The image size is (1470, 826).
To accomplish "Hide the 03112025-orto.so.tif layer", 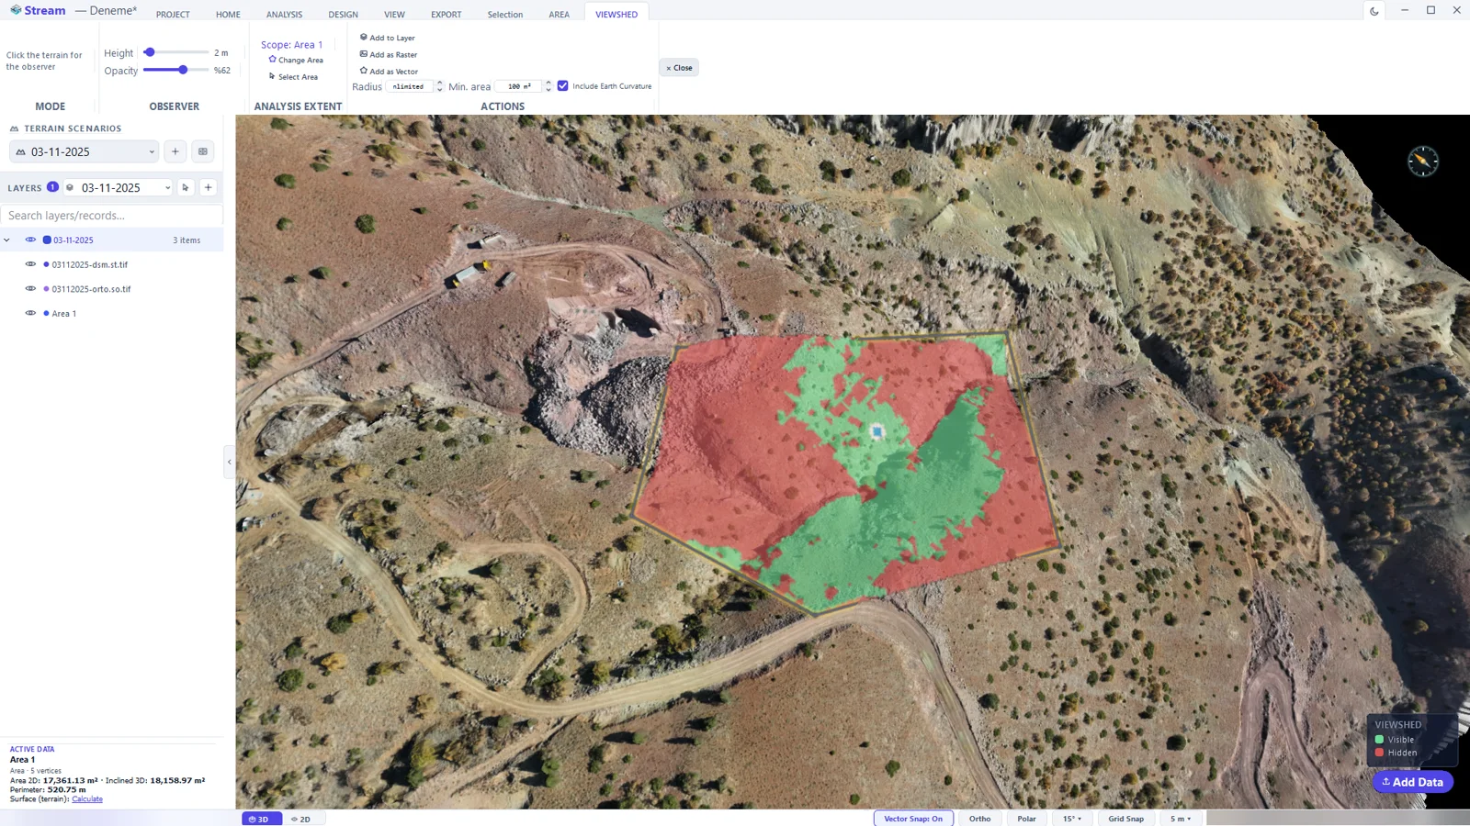I will click(x=30, y=289).
